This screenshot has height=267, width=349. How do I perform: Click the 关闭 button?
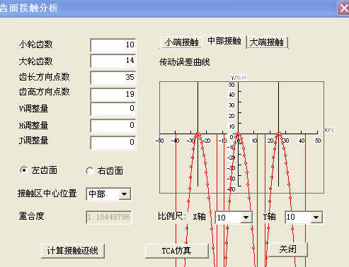point(288,249)
